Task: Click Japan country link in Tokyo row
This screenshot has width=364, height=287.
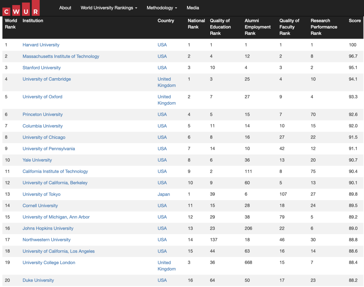Action: 164,194
